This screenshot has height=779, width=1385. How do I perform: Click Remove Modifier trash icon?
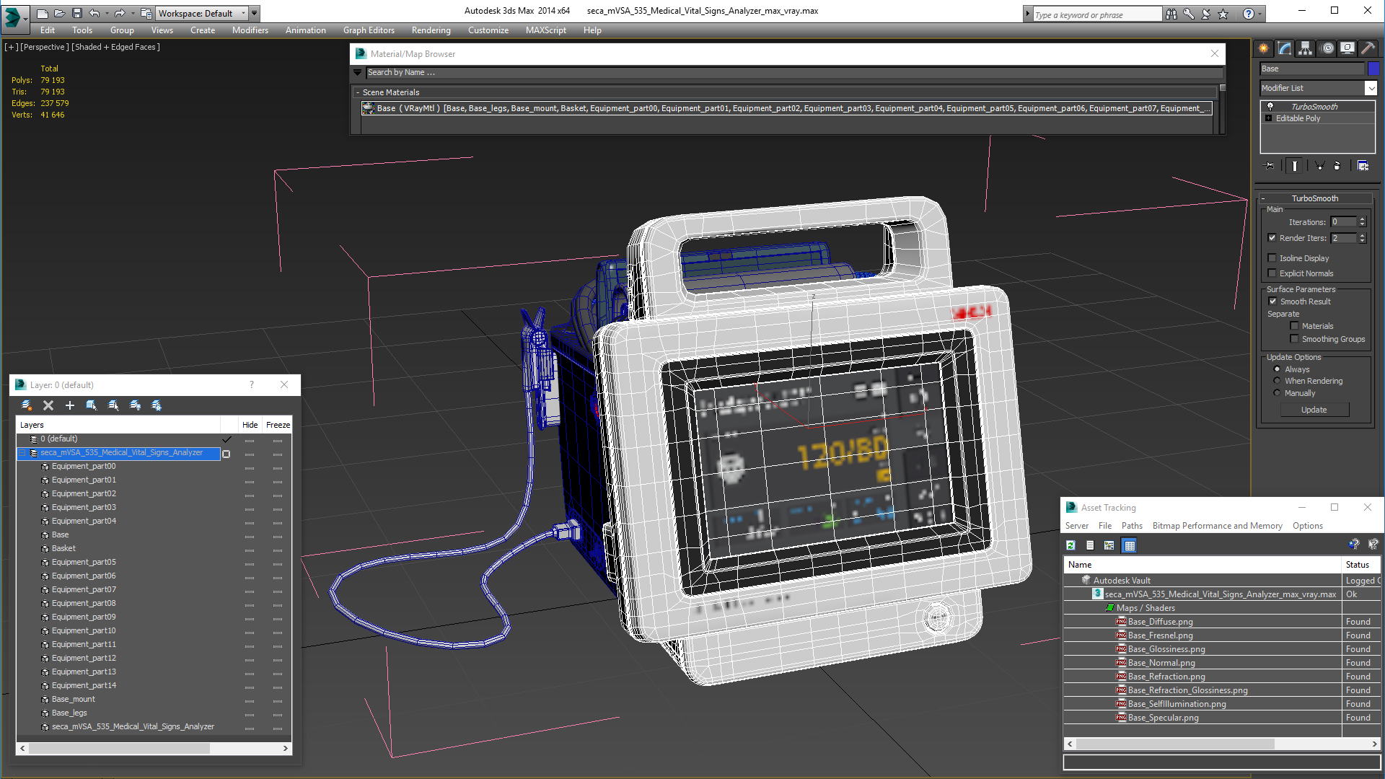pyautogui.click(x=1337, y=166)
